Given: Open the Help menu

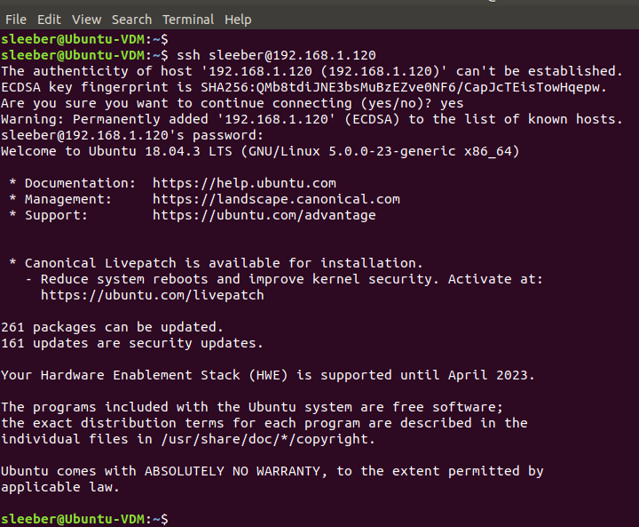Looking at the screenshot, I should pos(238,19).
